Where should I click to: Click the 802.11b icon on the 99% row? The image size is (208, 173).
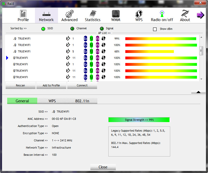pyautogui.click(x=86, y=39)
